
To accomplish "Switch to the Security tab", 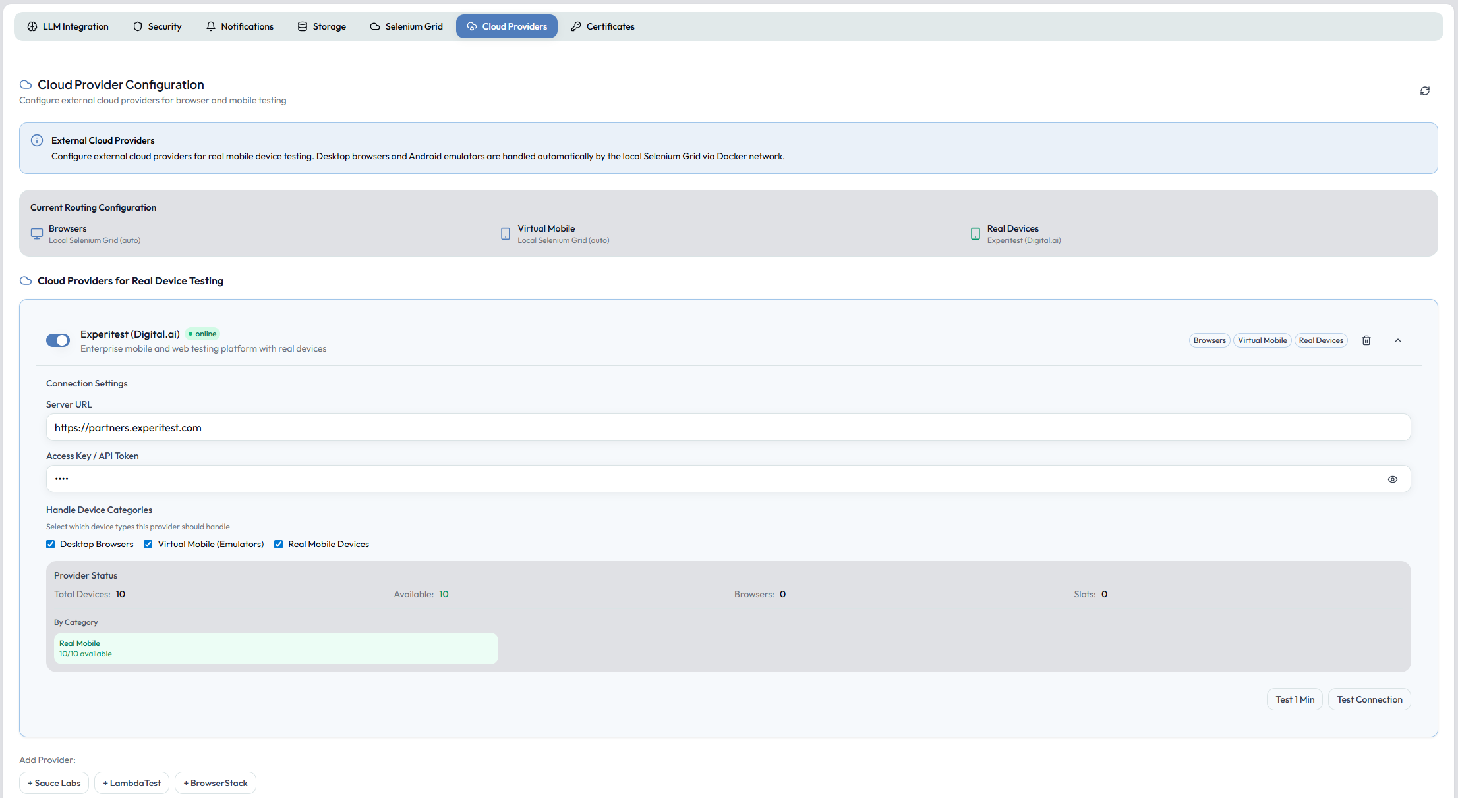I will pyautogui.click(x=157, y=26).
